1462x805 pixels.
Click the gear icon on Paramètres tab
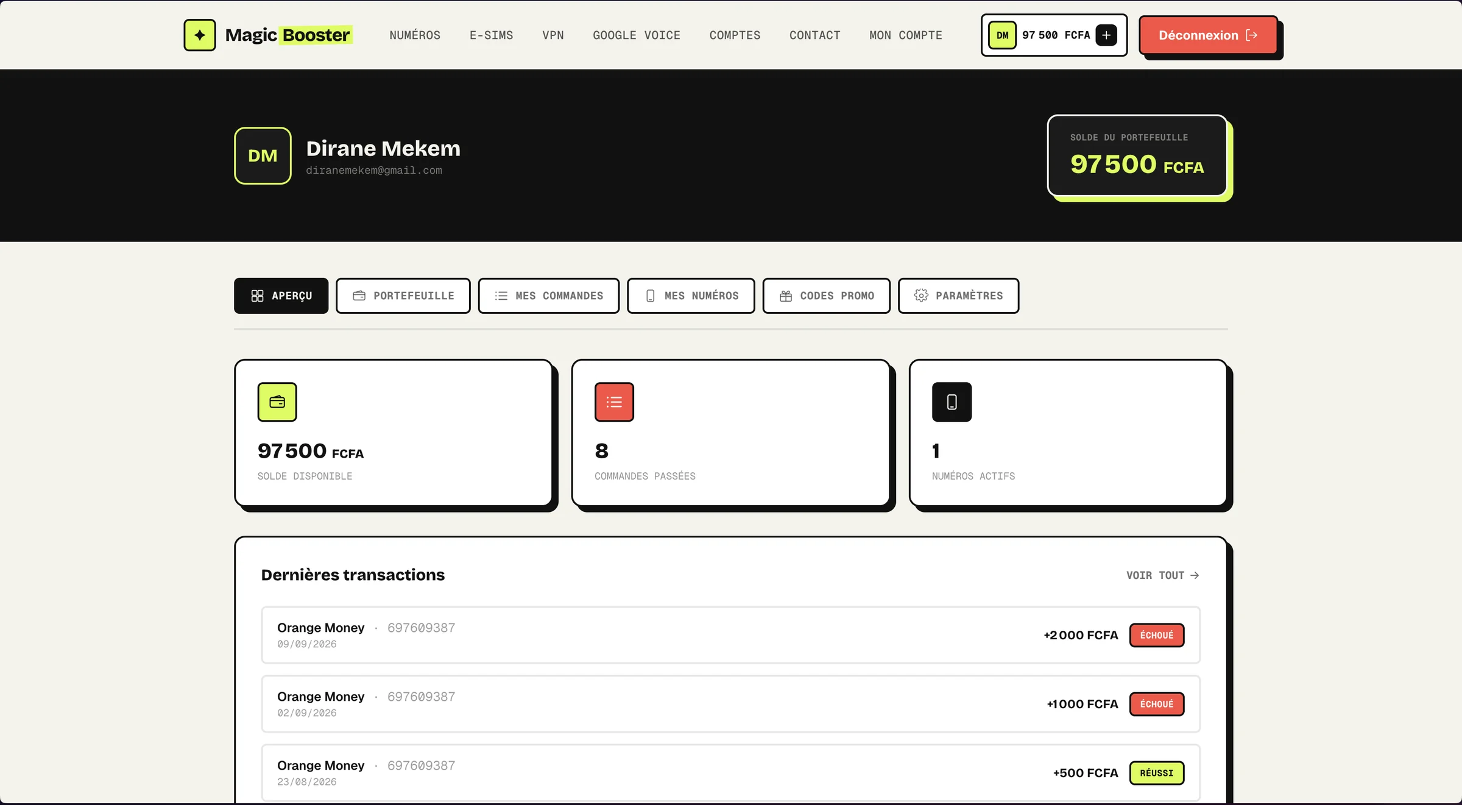pos(921,296)
